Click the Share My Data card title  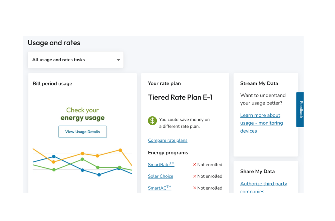257,171
